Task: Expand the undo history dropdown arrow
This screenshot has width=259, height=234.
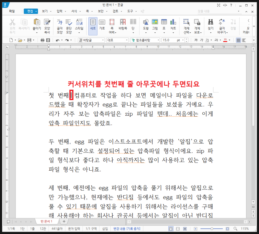Action: click(x=62, y=40)
